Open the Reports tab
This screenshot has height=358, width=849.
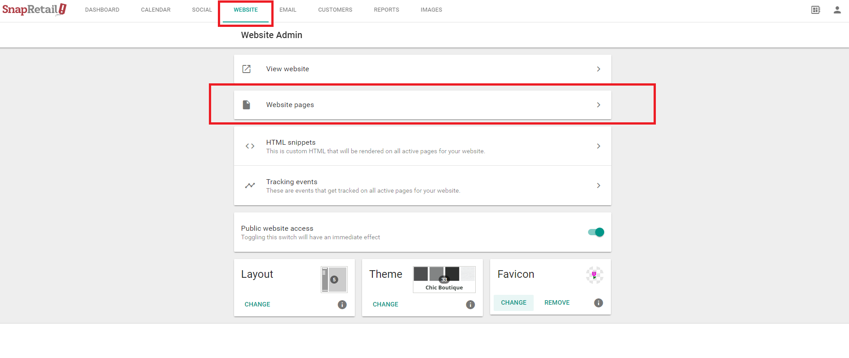(x=386, y=10)
